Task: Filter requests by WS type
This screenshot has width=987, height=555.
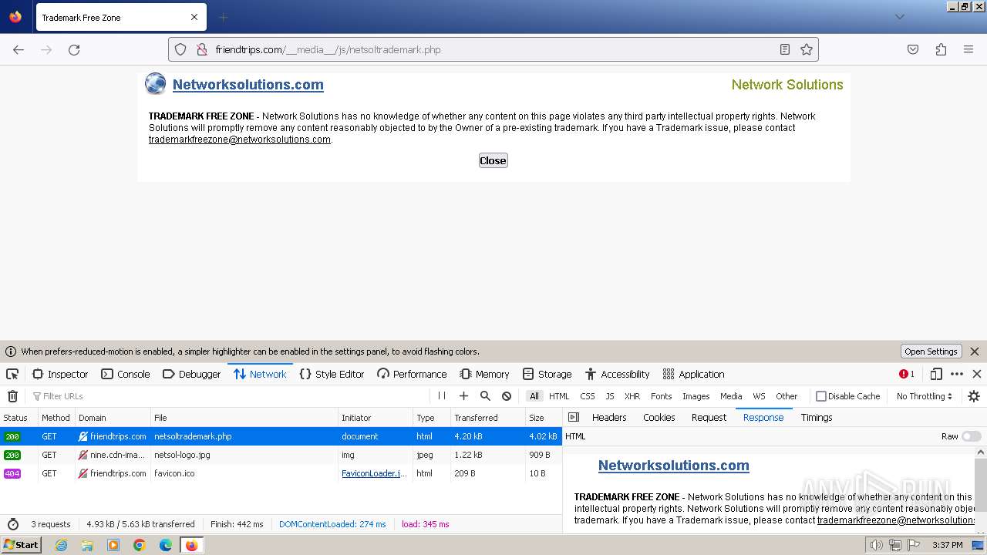Action: [x=760, y=396]
